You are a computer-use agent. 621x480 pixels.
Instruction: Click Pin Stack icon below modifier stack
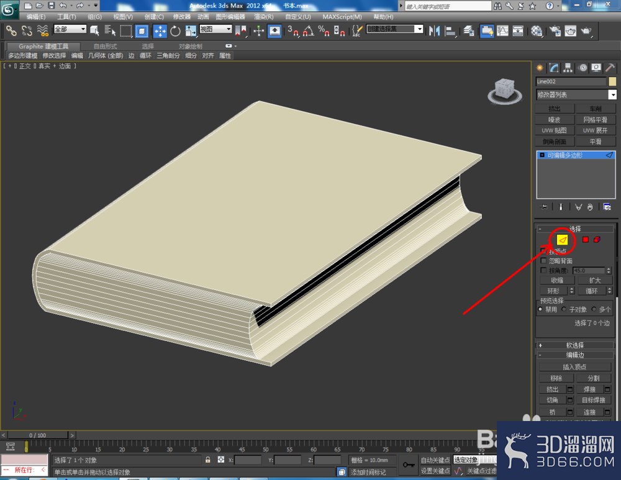click(x=544, y=207)
